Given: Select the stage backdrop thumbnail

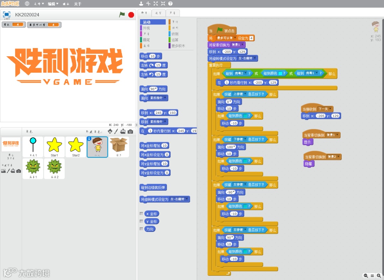Looking at the screenshot, I should [x=11, y=144].
